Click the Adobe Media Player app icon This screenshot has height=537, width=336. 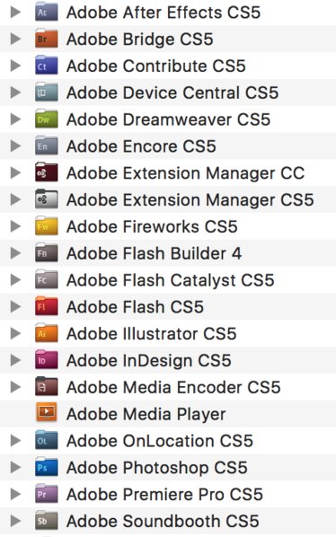click(x=47, y=413)
